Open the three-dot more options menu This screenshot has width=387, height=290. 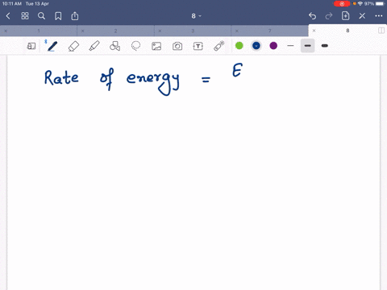(x=379, y=16)
